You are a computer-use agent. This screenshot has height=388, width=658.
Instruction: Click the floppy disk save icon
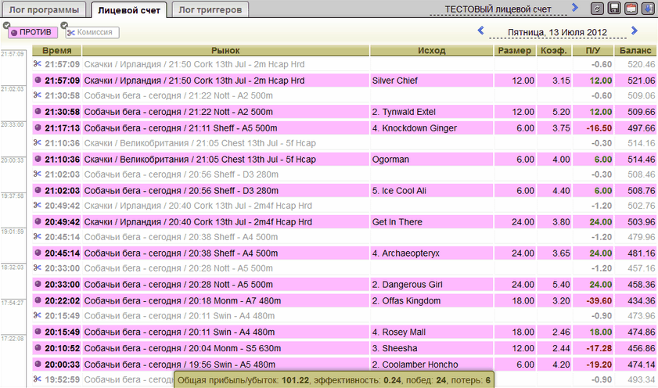(x=615, y=9)
